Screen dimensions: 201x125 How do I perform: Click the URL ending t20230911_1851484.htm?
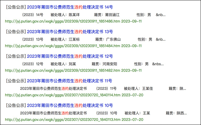click(62, 46)
